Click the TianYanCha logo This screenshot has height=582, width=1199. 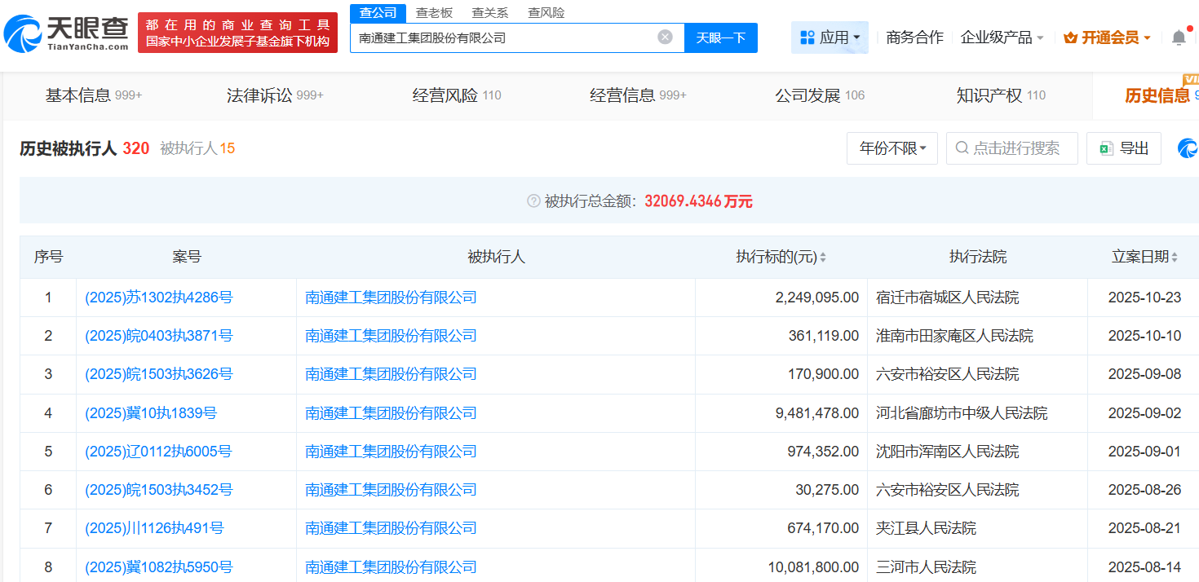[x=67, y=33]
